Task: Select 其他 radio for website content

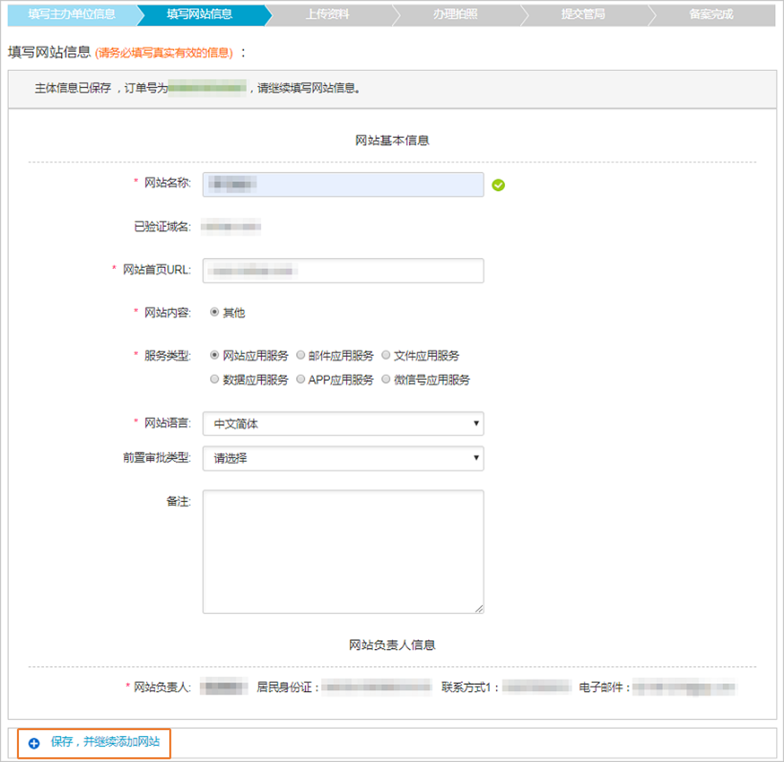Action: (215, 312)
